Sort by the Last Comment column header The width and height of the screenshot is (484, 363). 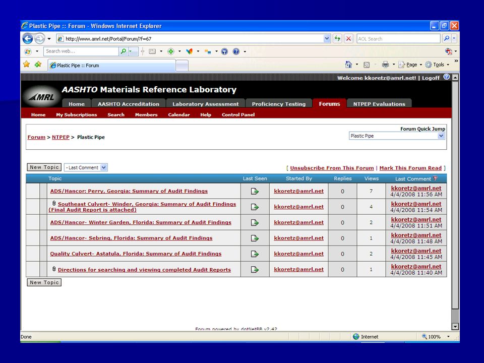click(413, 178)
